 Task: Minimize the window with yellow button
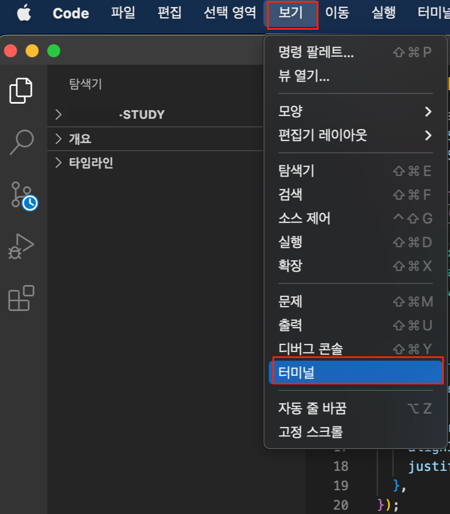coord(32,51)
